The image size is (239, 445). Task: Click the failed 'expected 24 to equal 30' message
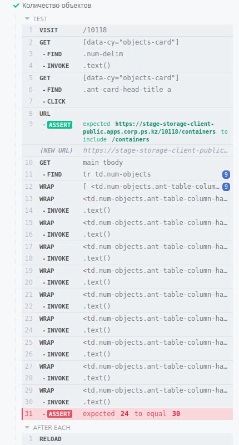coord(131,414)
